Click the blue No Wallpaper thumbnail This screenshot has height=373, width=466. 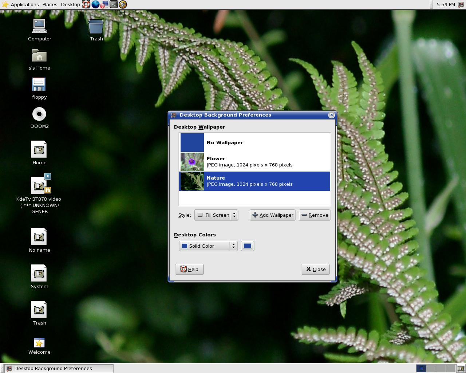pyautogui.click(x=192, y=142)
